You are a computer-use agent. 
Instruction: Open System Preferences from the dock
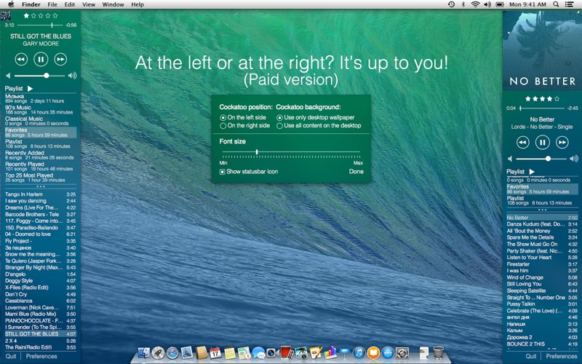402,352
